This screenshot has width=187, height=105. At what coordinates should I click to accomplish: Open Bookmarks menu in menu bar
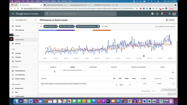pos(45,1)
